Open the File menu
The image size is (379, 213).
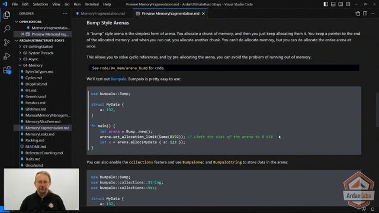[x=15, y=4]
